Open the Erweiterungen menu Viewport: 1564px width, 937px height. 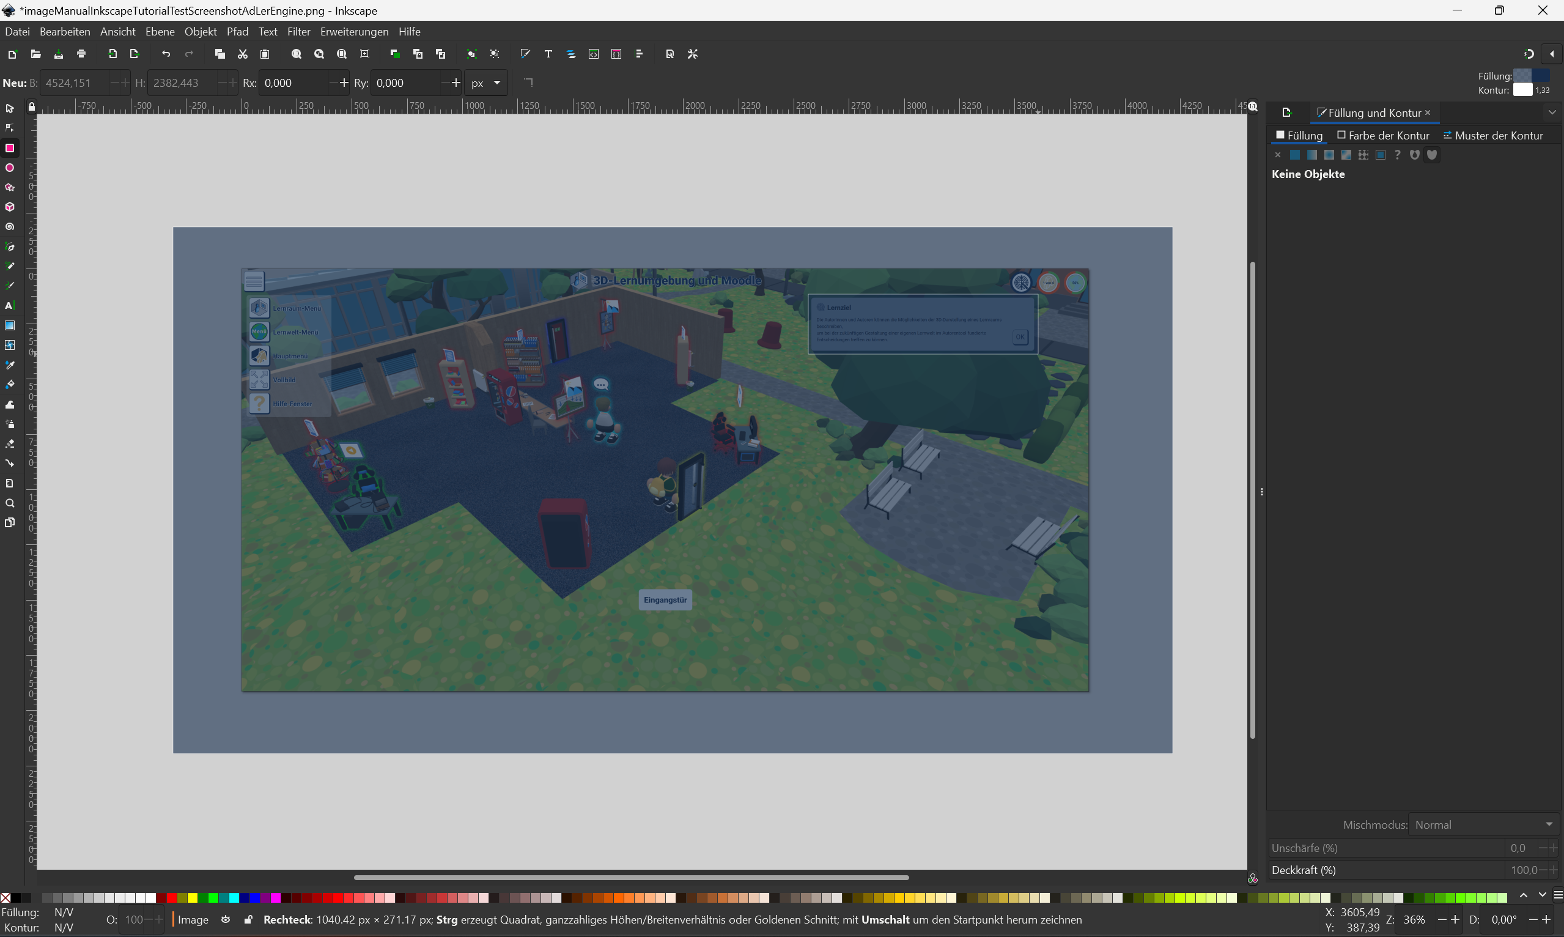[354, 32]
